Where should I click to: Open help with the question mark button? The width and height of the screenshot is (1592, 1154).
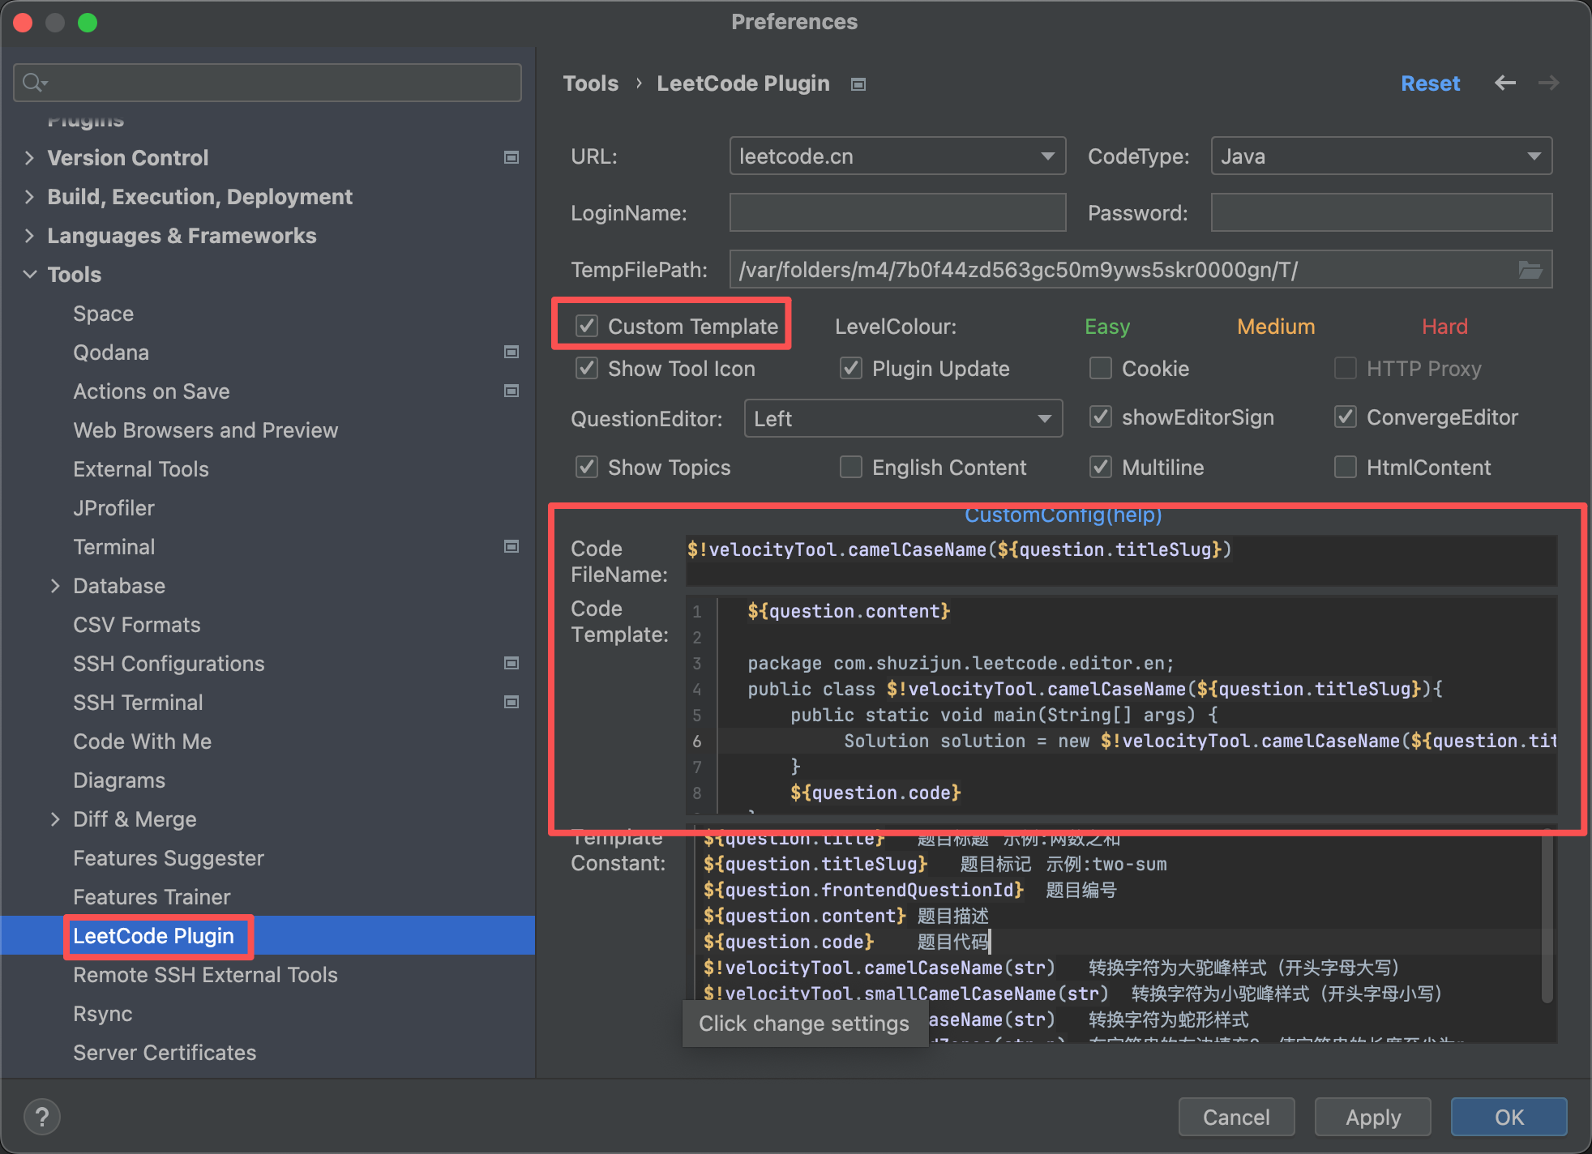click(42, 1117)
